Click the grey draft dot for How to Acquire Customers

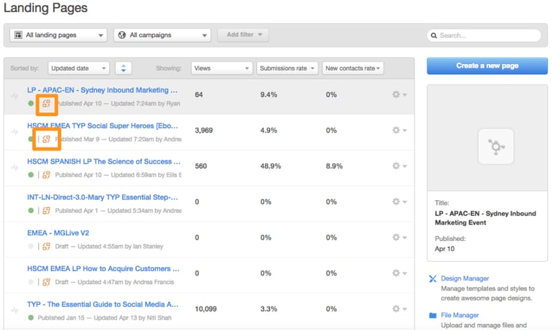click(31, 282)
